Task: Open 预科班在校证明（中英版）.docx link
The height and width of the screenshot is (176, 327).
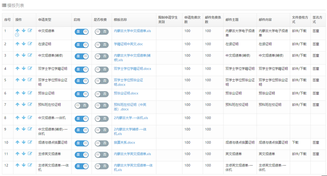Action: (x=130, y=107)
